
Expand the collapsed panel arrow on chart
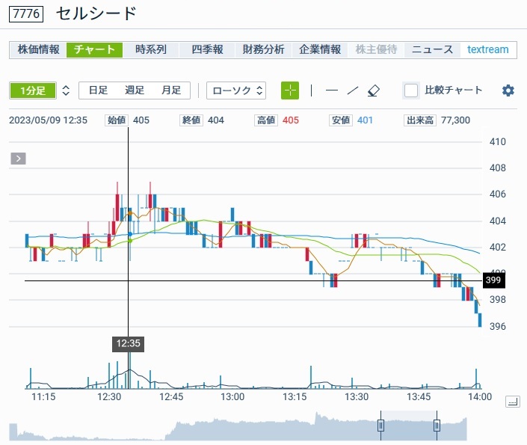coord(19,158)
